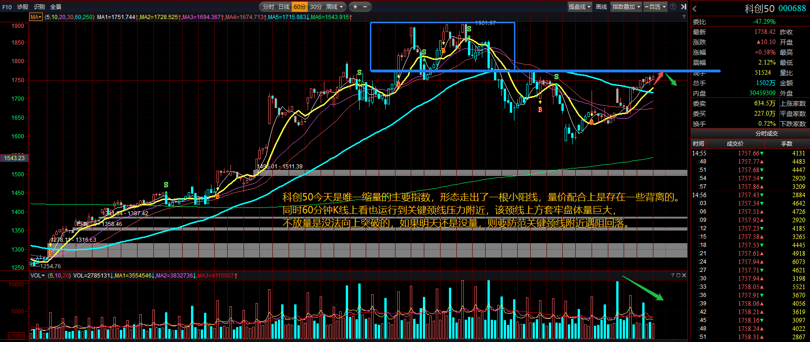The height and width of the screenshot is (342, 810).
Task: Open the 诊股 stock diagnosis menu
Action: click(23, 7)
